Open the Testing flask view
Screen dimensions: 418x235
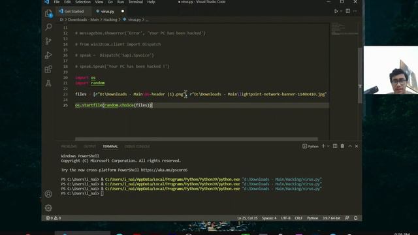tap(48, 84)
